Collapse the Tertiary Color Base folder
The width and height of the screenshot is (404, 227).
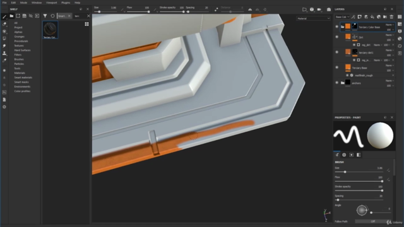[x=342, y=26]
